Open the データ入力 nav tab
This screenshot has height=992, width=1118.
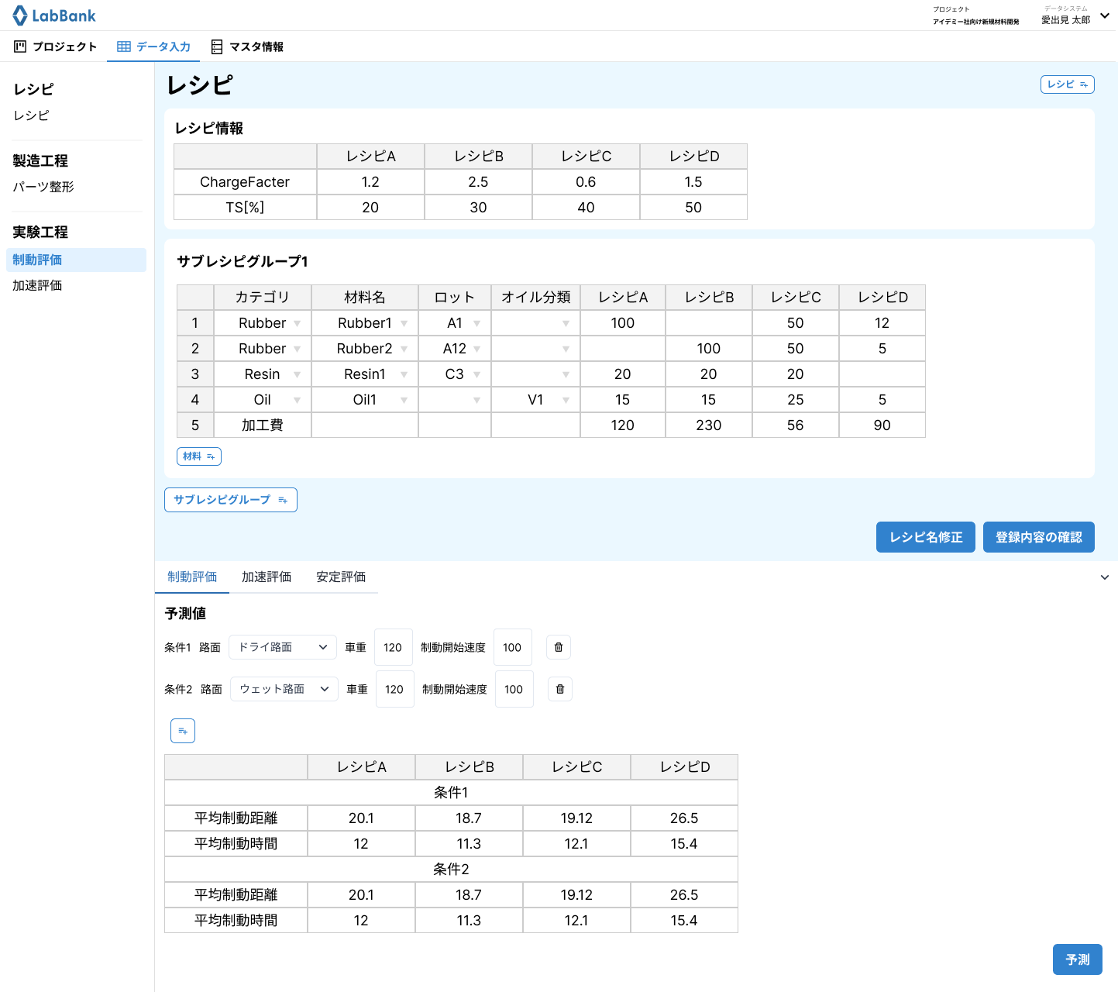pos(153,46)
